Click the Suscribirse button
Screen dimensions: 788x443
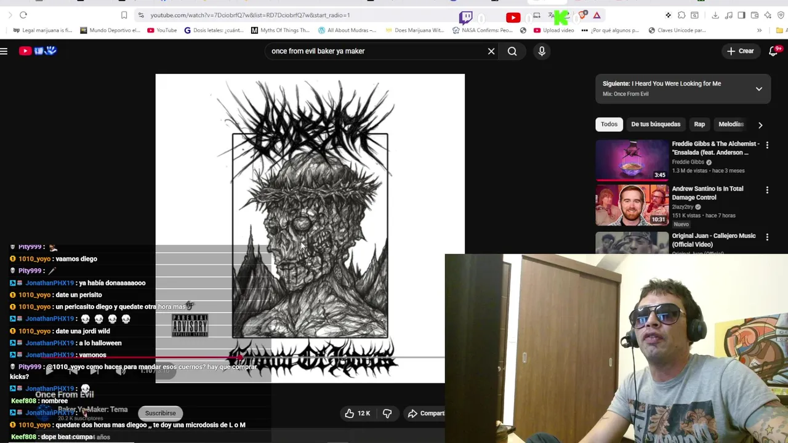tap(160, 413)
